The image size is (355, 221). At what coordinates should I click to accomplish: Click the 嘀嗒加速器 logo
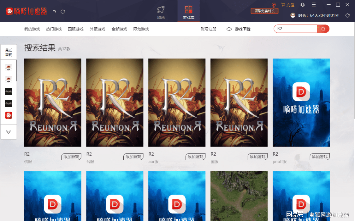(x=26, y=11)
